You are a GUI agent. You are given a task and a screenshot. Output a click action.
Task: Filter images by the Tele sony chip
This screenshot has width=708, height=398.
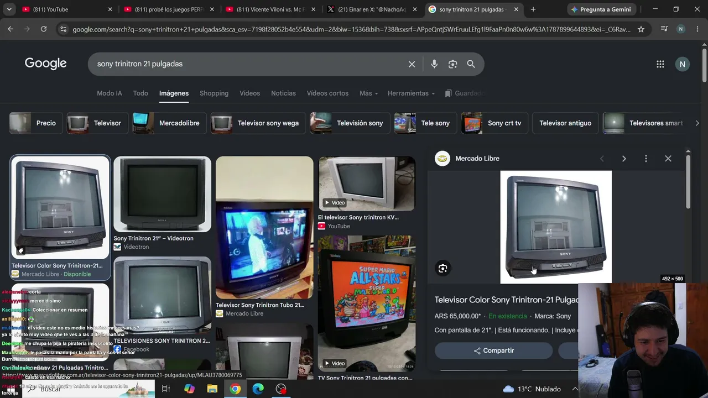click(x=424, y=123)
